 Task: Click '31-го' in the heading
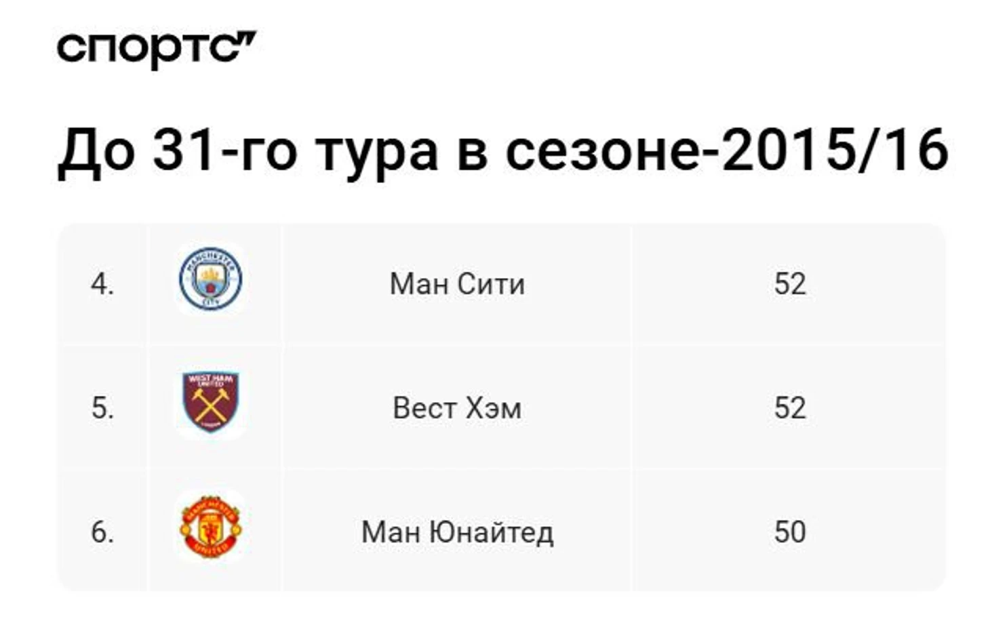click(225, 151)
